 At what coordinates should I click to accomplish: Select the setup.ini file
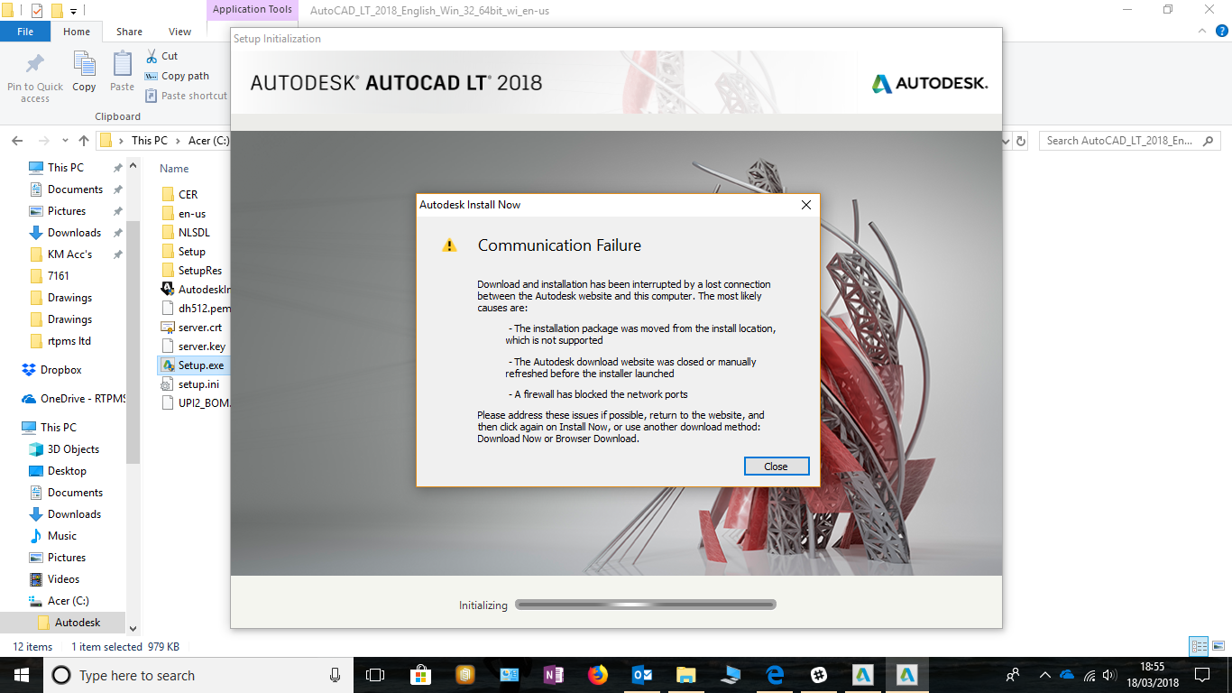point(198,384)
